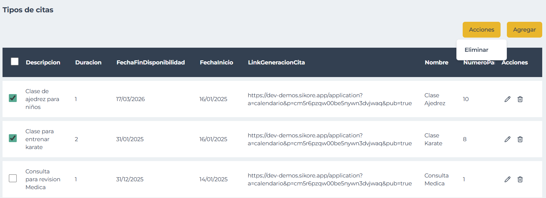Screen dimensions: 546x198
Task: Collapse the Acciones dropdown button
Action: point(481,30)
